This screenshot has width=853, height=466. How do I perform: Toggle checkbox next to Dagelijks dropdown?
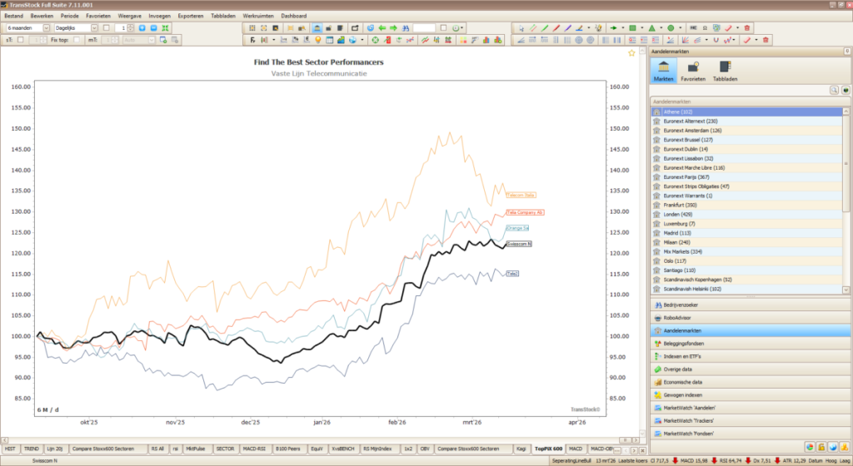pyautogui.click(x=106, y=27)
